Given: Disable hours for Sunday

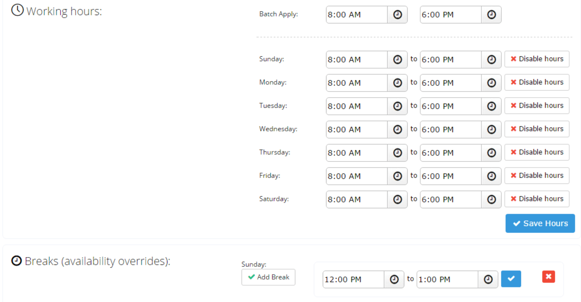Looking at the screenshot, I should point(537,59).
